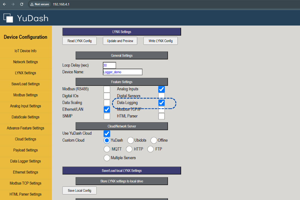Open the Cloud Settings sidebar item
300x200 pixels.
[x=26, y=139]
